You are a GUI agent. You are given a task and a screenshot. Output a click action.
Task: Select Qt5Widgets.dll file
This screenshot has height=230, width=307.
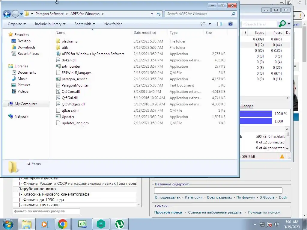pyautogui.click(x=73, y=104)
